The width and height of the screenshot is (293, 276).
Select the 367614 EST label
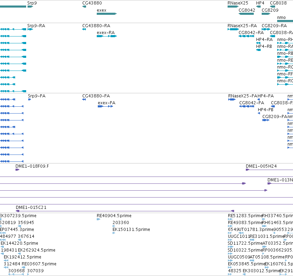[26, 236]
